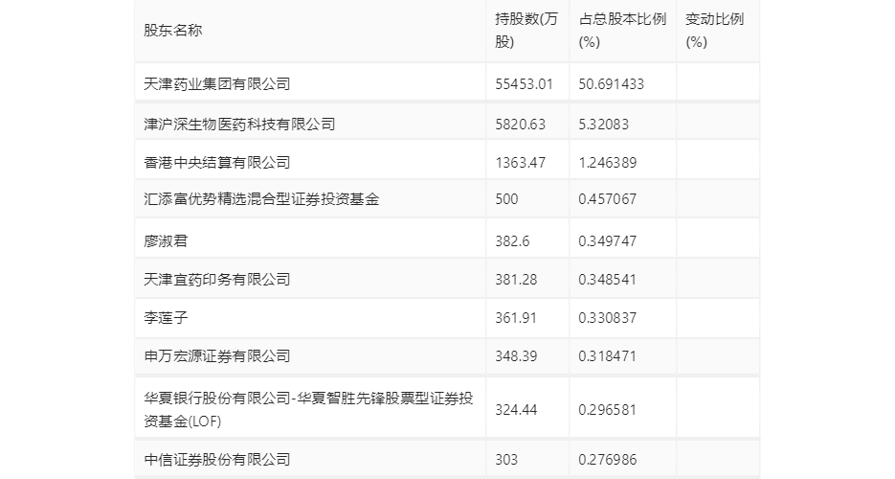Viewport: 895px width, 479px height.
Task: Select the percentage 0.349747
Action: click(x=607, y=240)
